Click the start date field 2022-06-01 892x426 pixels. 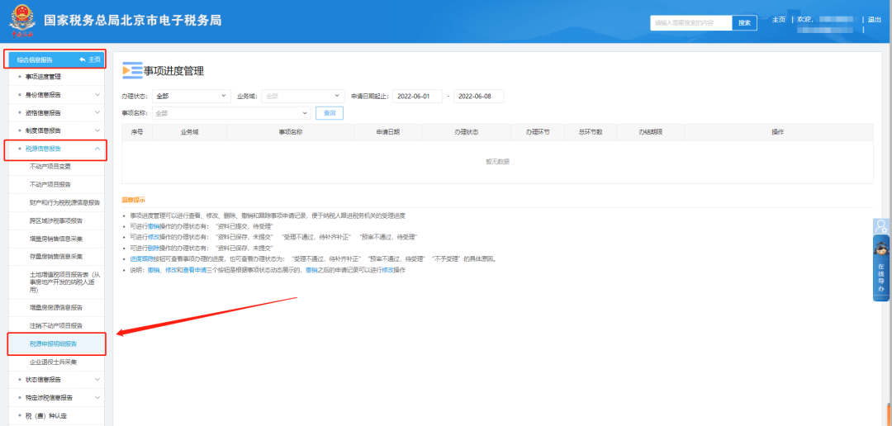coord(417,97)
